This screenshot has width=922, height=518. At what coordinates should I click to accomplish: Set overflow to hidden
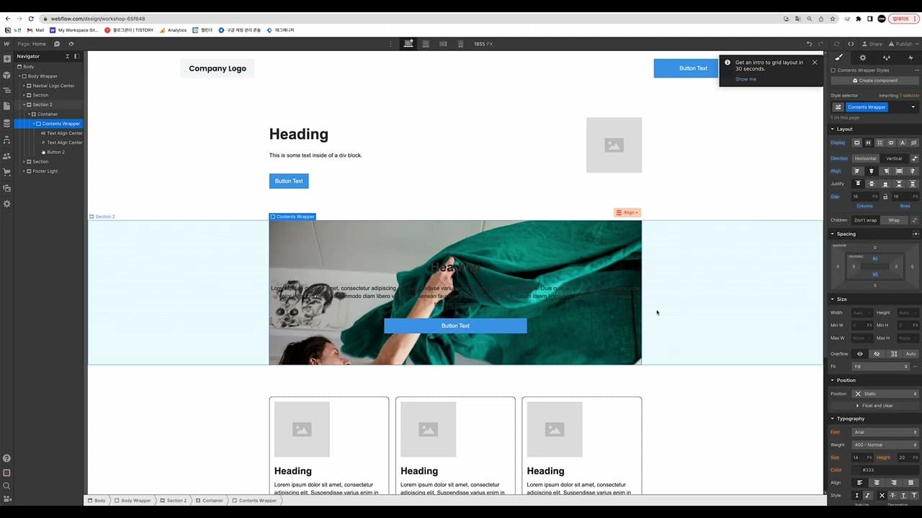(877, 354)
